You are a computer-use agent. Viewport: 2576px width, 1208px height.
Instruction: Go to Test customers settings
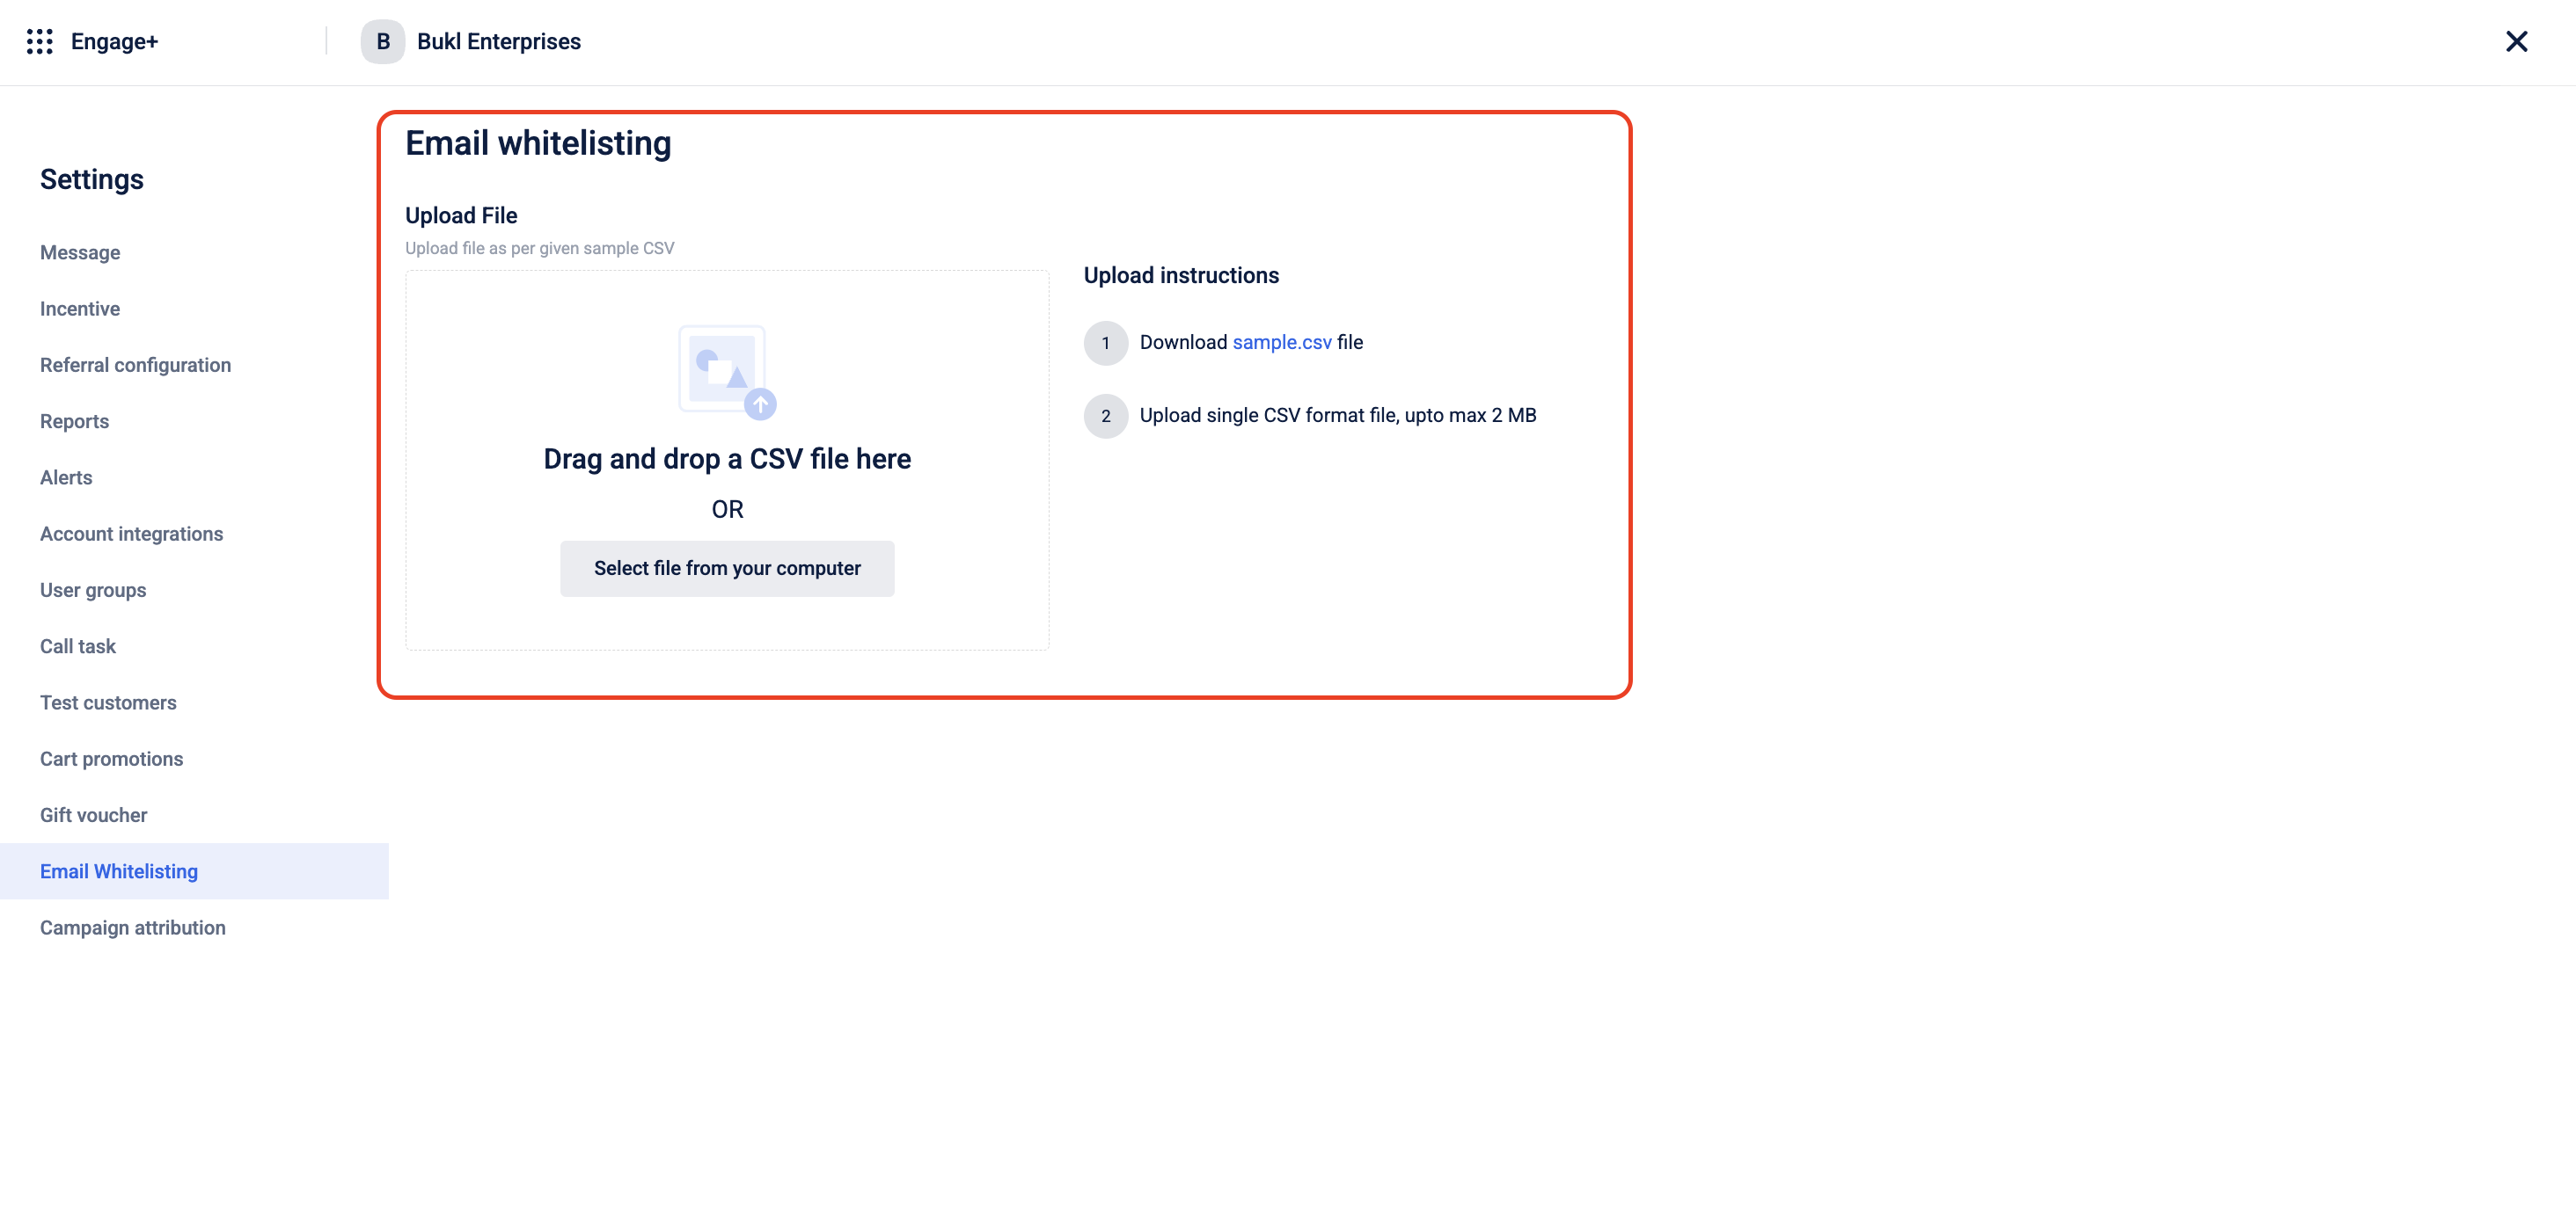108,702
